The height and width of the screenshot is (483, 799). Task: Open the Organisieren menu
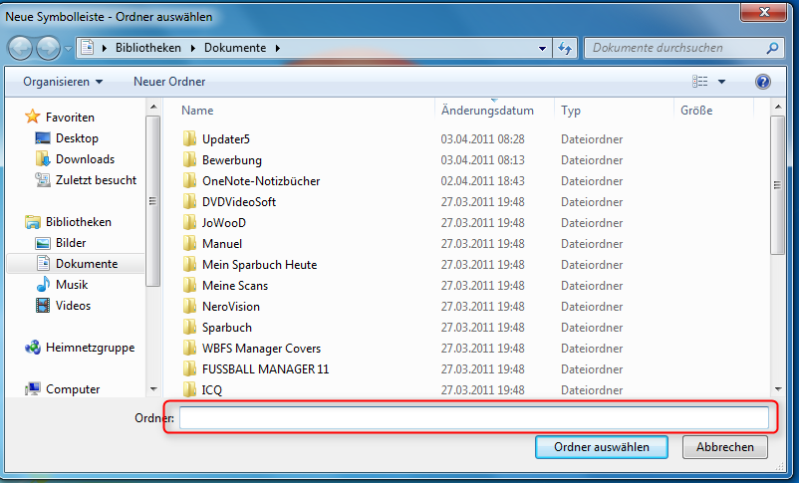coord(63,82)
